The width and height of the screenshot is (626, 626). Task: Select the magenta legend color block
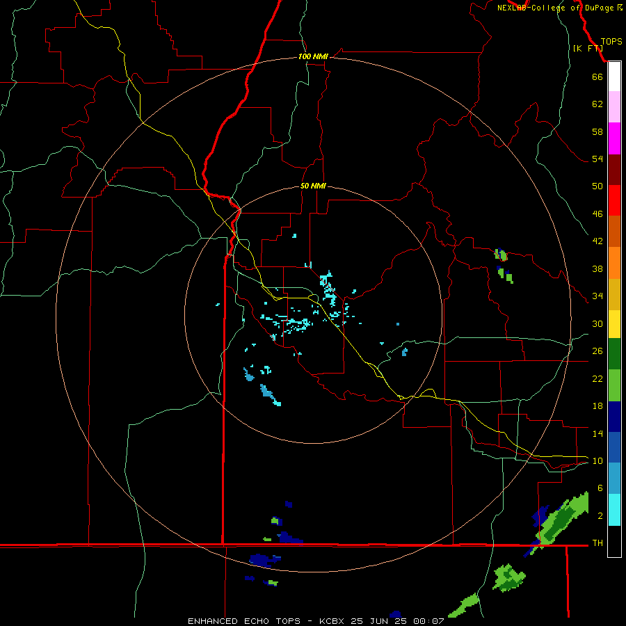(614, 138)
